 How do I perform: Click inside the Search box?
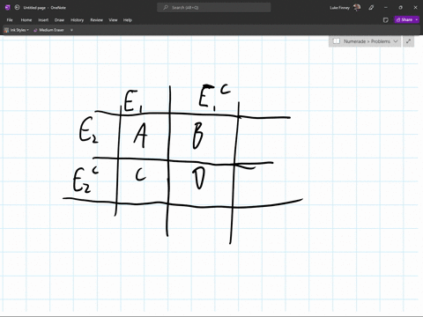(214, 8)
